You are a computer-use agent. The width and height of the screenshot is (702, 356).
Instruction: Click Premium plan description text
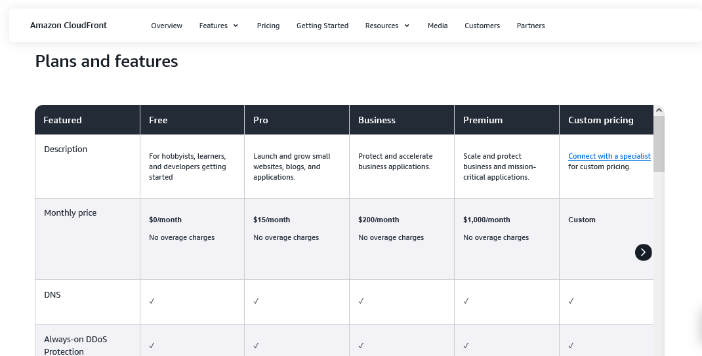[499, 167]
